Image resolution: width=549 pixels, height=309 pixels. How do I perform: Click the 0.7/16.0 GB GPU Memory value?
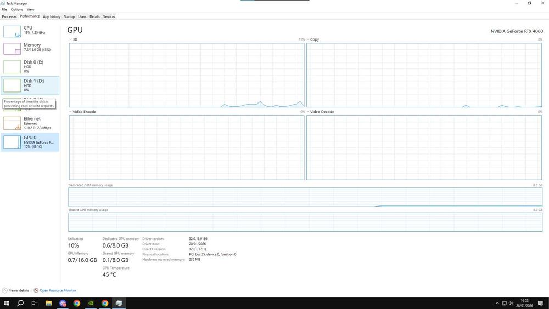coord(82,260)
